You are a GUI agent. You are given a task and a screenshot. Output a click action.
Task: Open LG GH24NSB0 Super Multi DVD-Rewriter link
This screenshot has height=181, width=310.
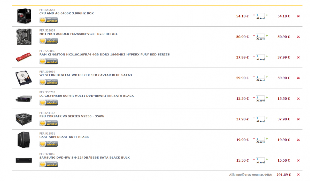tap(87, 96)
